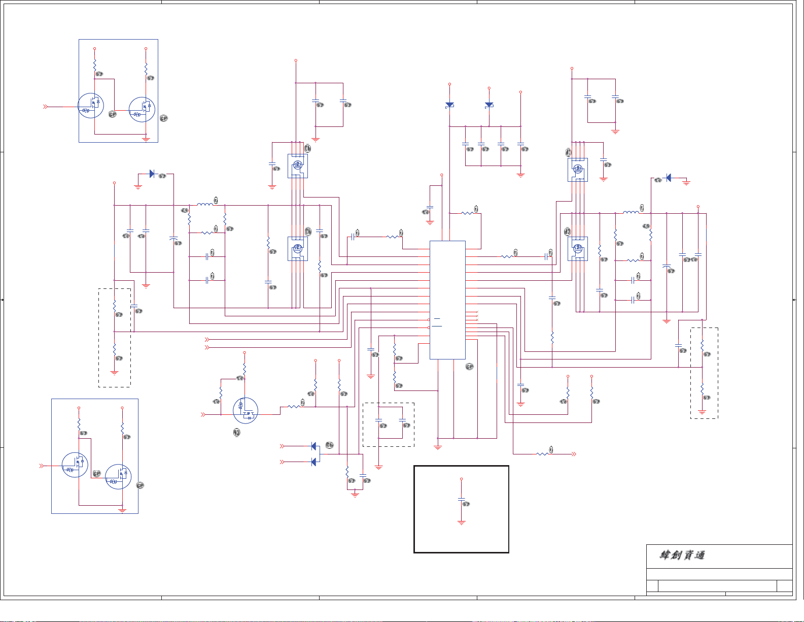Click the input port arrow of the top-left box
The height and width of the screenshot is (622, 804).
tap(46, 107)
